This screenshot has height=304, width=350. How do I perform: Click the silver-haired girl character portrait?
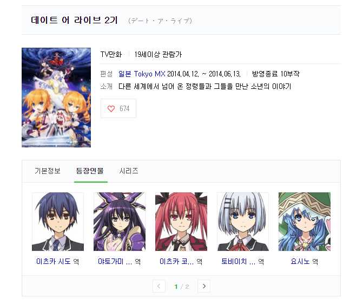coord(243,222)
